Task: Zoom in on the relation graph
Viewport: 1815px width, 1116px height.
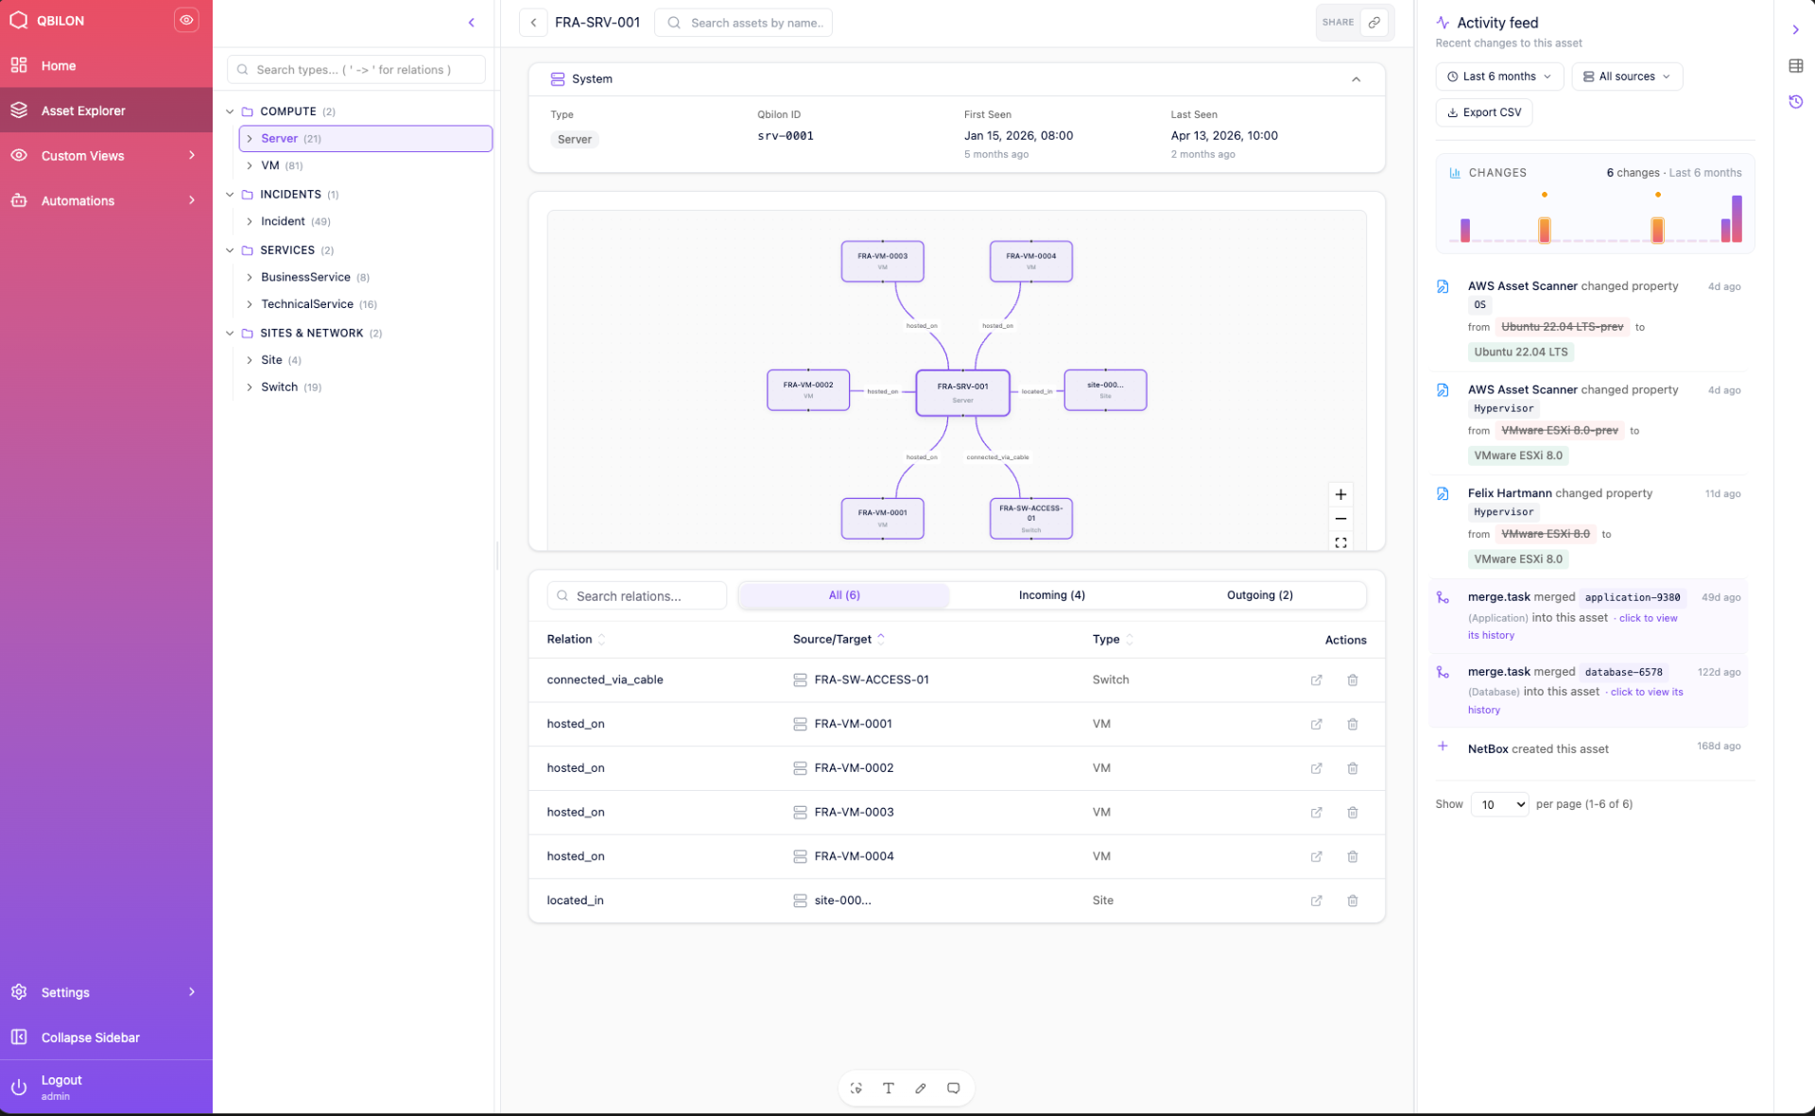Action: coord(1340,494)
